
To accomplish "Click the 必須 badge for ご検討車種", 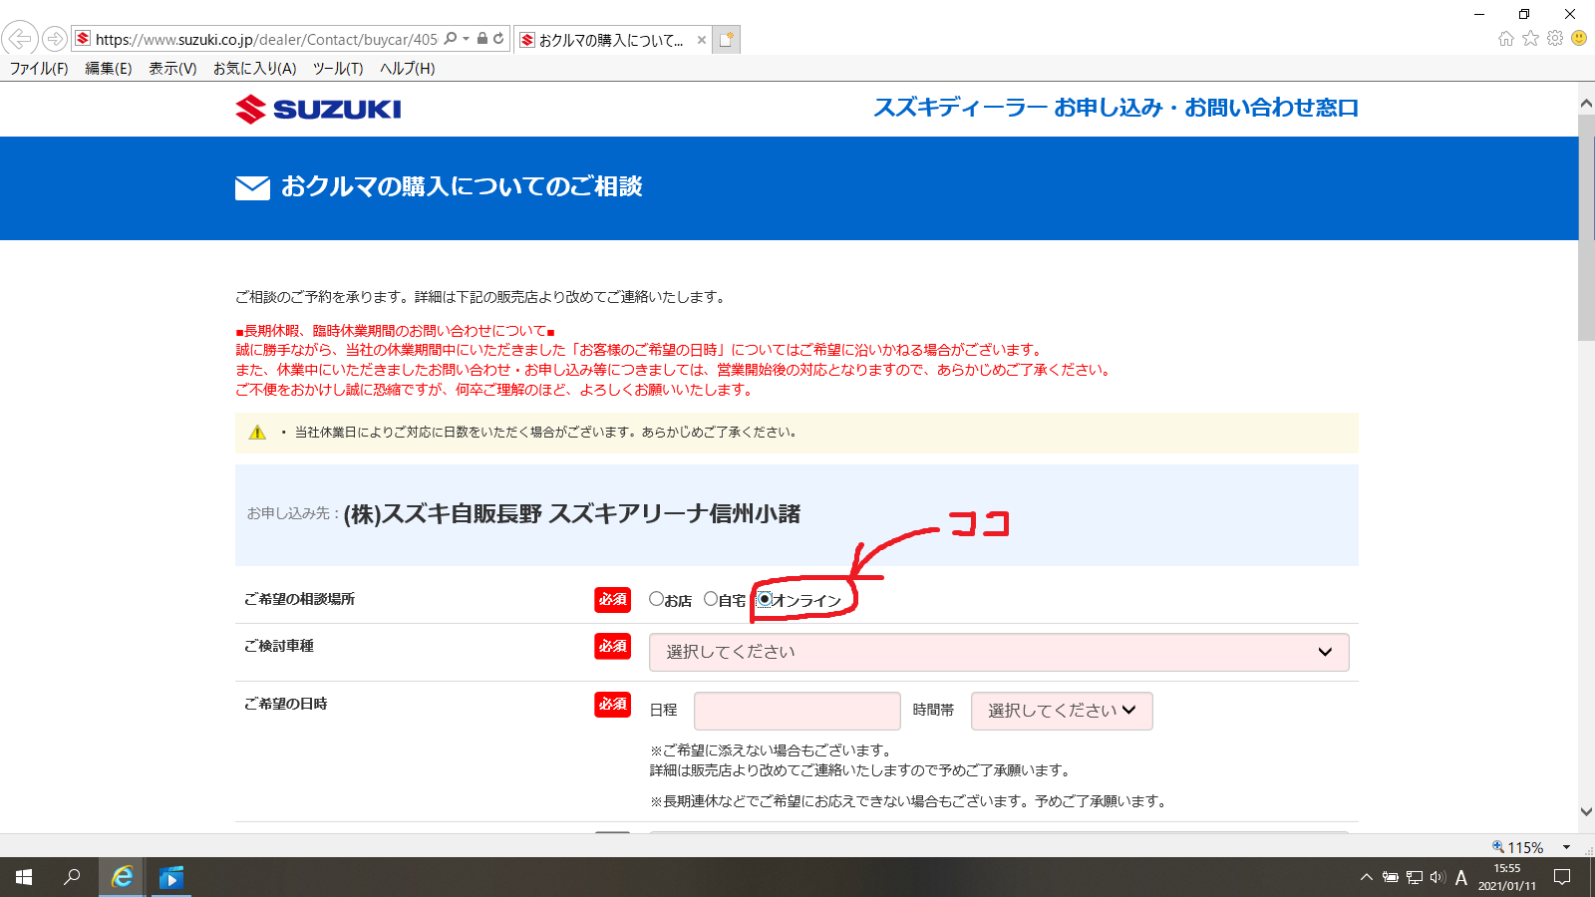I will pos(613,646).
